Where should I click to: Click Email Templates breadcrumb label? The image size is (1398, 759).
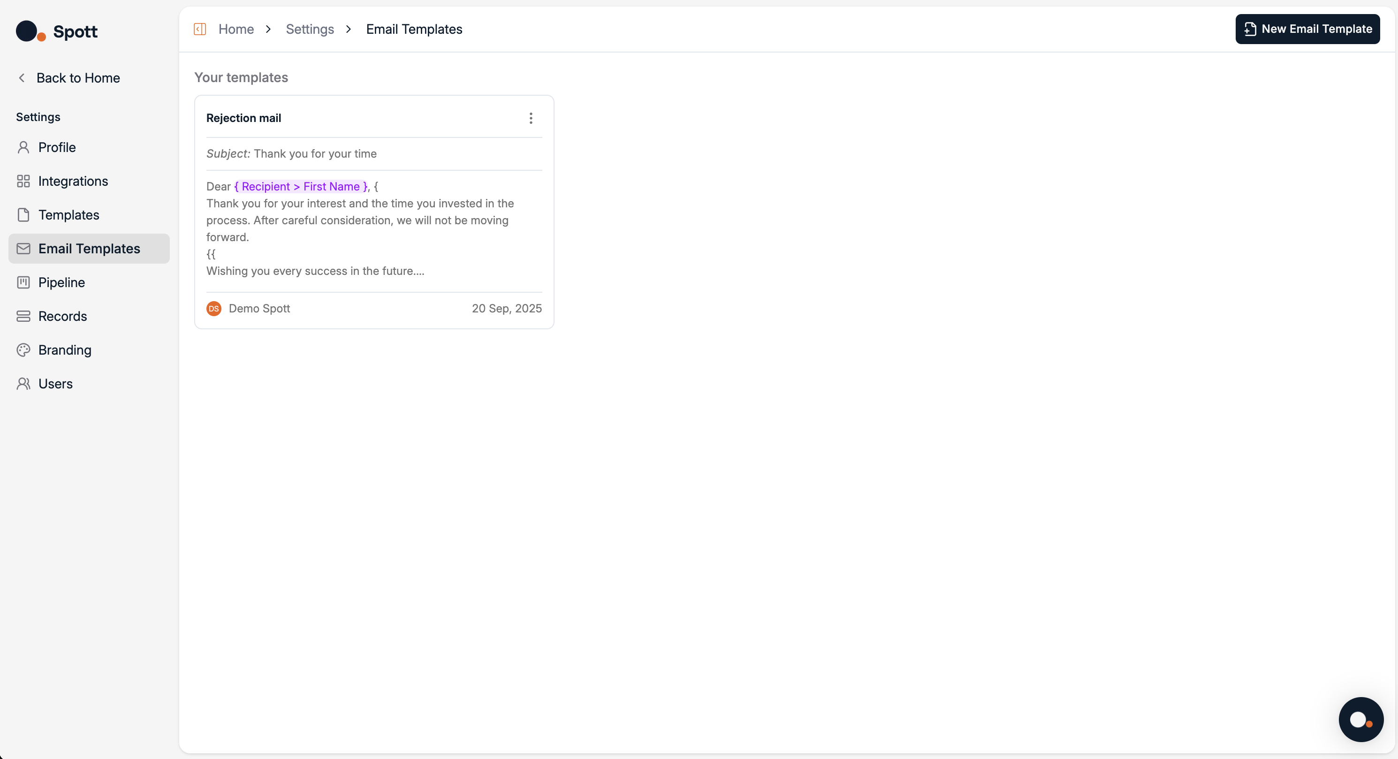(414, 29)
